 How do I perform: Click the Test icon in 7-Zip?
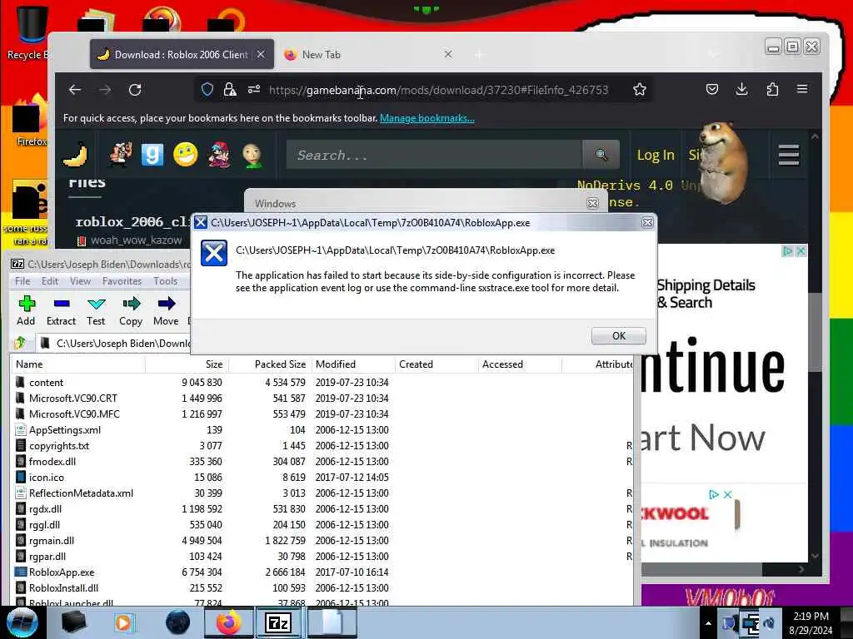point(96,311)
